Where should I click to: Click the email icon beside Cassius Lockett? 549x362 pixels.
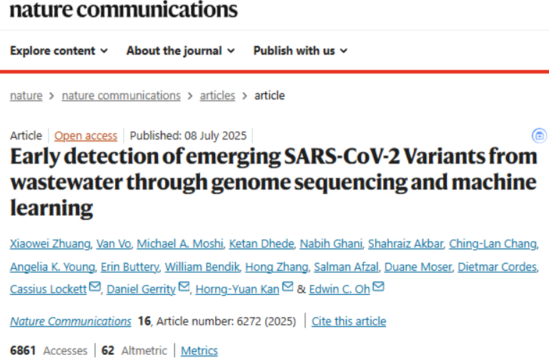click(x=95, y=288)
